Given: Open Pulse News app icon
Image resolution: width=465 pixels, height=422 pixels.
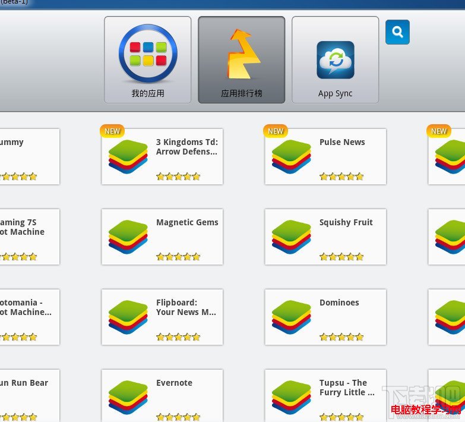Looking at the screenshot, I should pyautogui.click(x=292, y=157).
